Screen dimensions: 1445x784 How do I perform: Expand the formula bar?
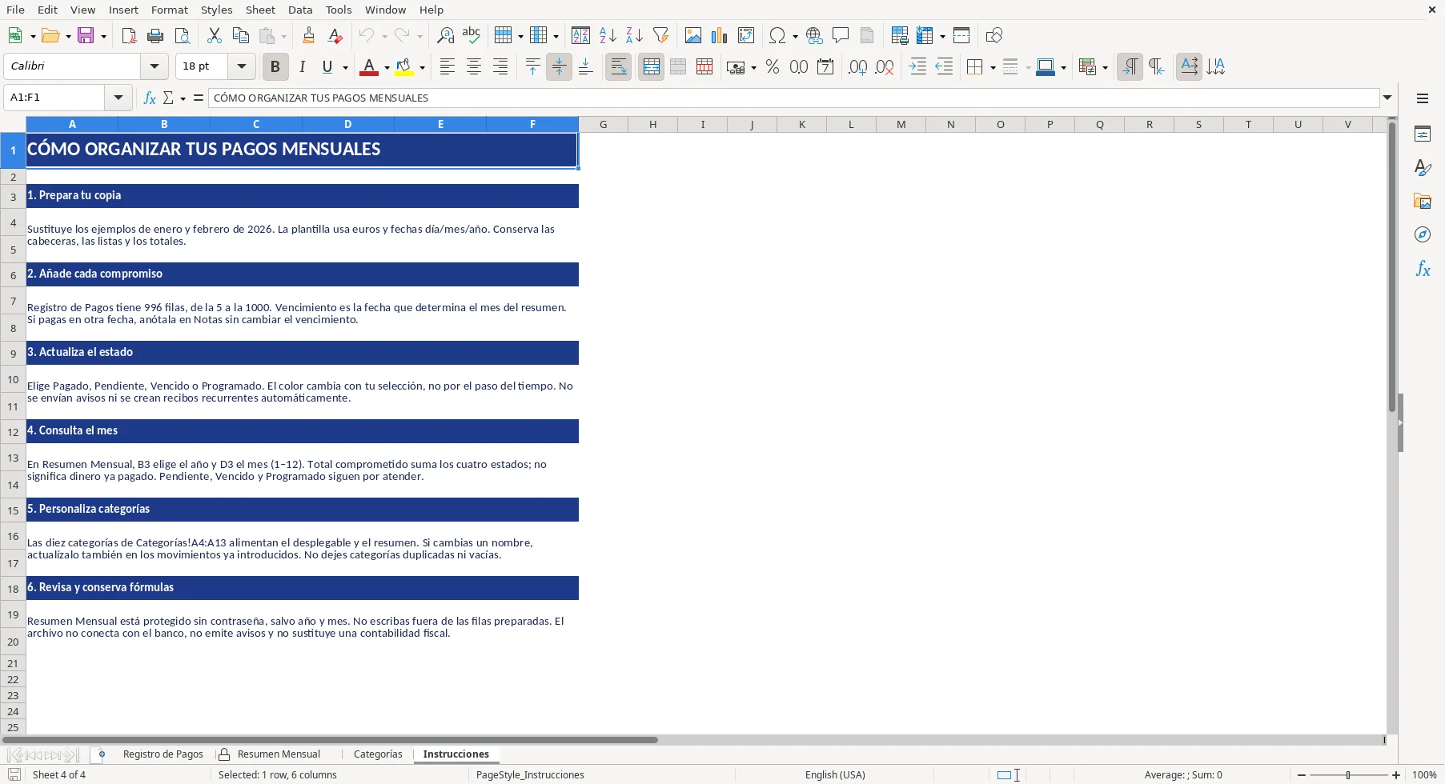tap(1387, 98)
